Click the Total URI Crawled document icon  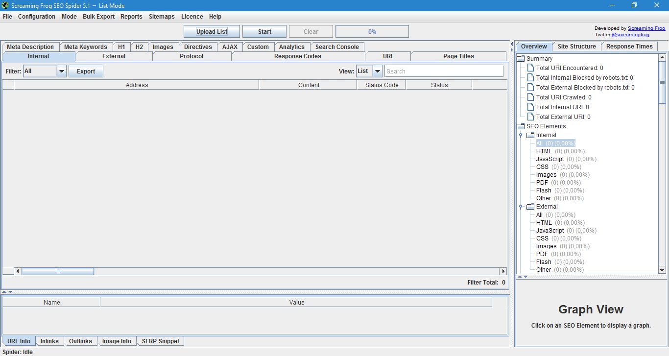[x=530, y=97]
